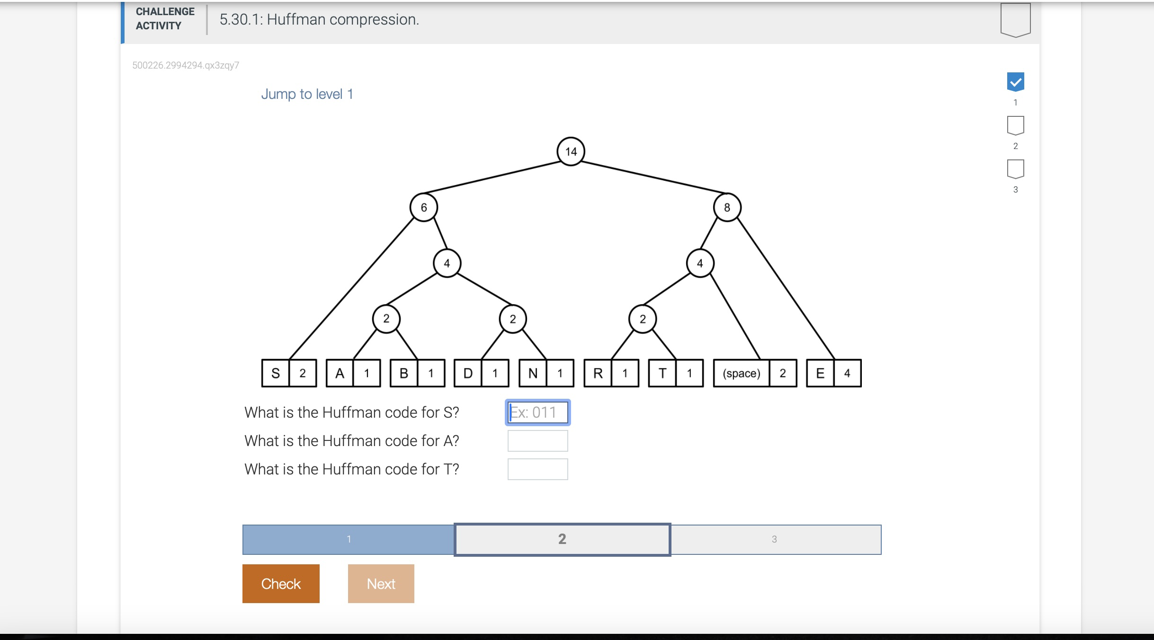Screen dimensions: 1154x640
Task: Click the question 'What is the Huffman code for S?'
Action: (352, 412)
